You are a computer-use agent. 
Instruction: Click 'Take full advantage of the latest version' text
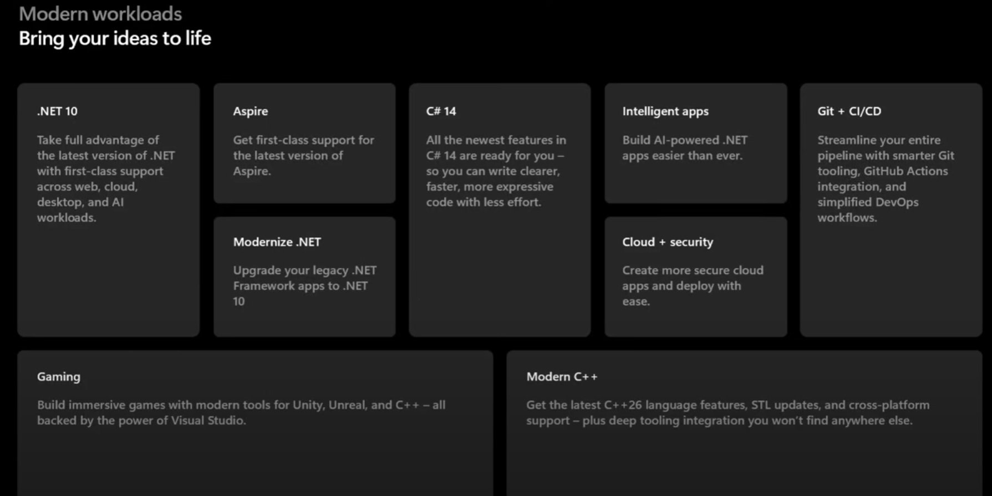pyautogui.click(x=106, y=178)
